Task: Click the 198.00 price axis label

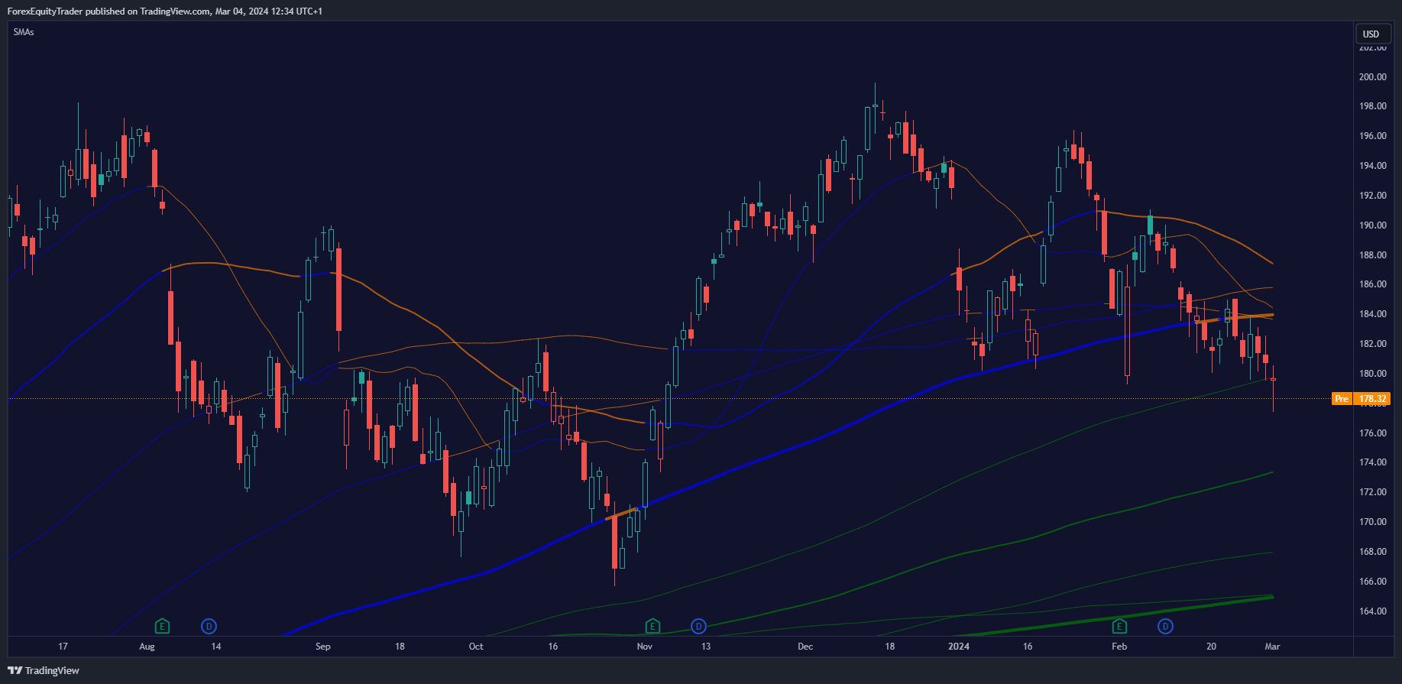Action: tap(1372, 106)
